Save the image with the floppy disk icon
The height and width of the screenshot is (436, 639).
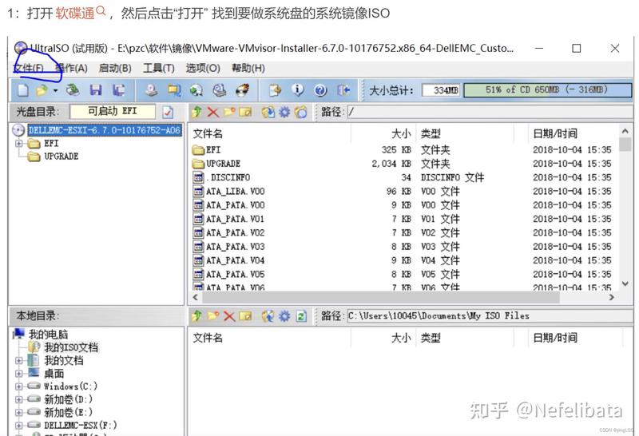(x=96, y=90)
